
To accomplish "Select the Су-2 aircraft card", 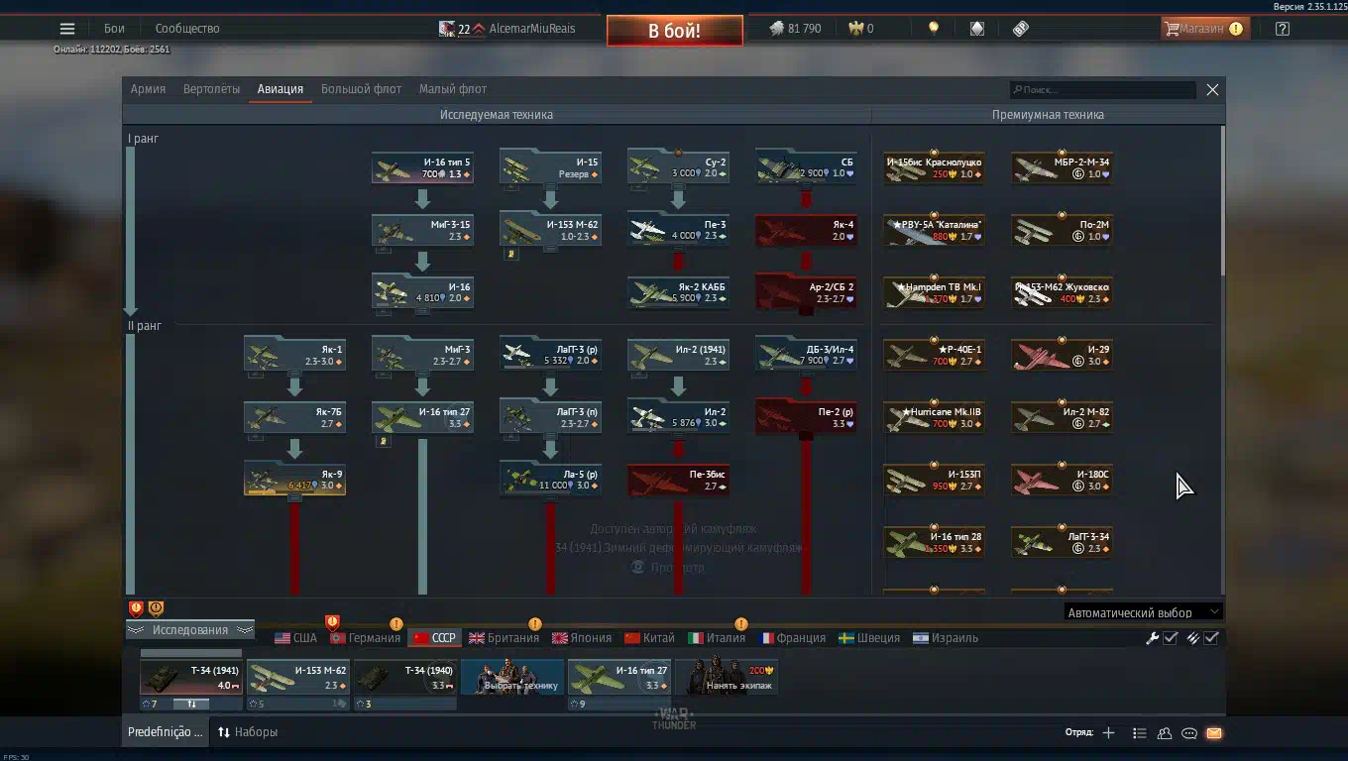I will pyautogui.click(x=679, y=167).
